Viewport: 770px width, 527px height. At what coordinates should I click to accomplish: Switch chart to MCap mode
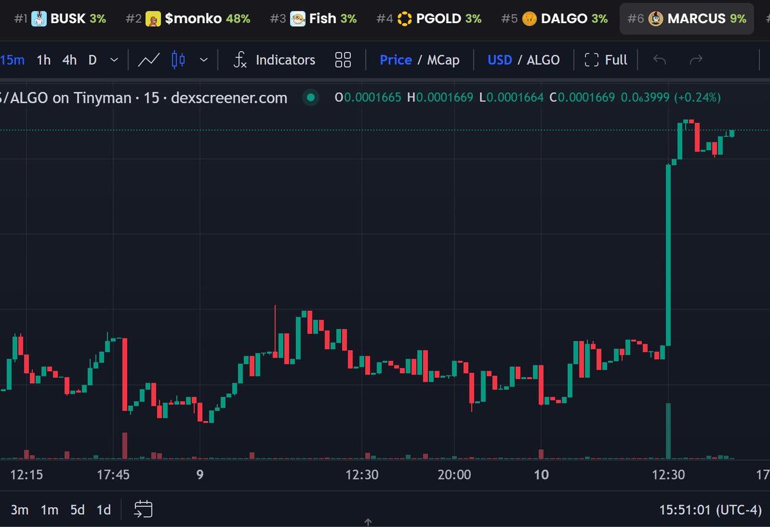click(444, 60)
